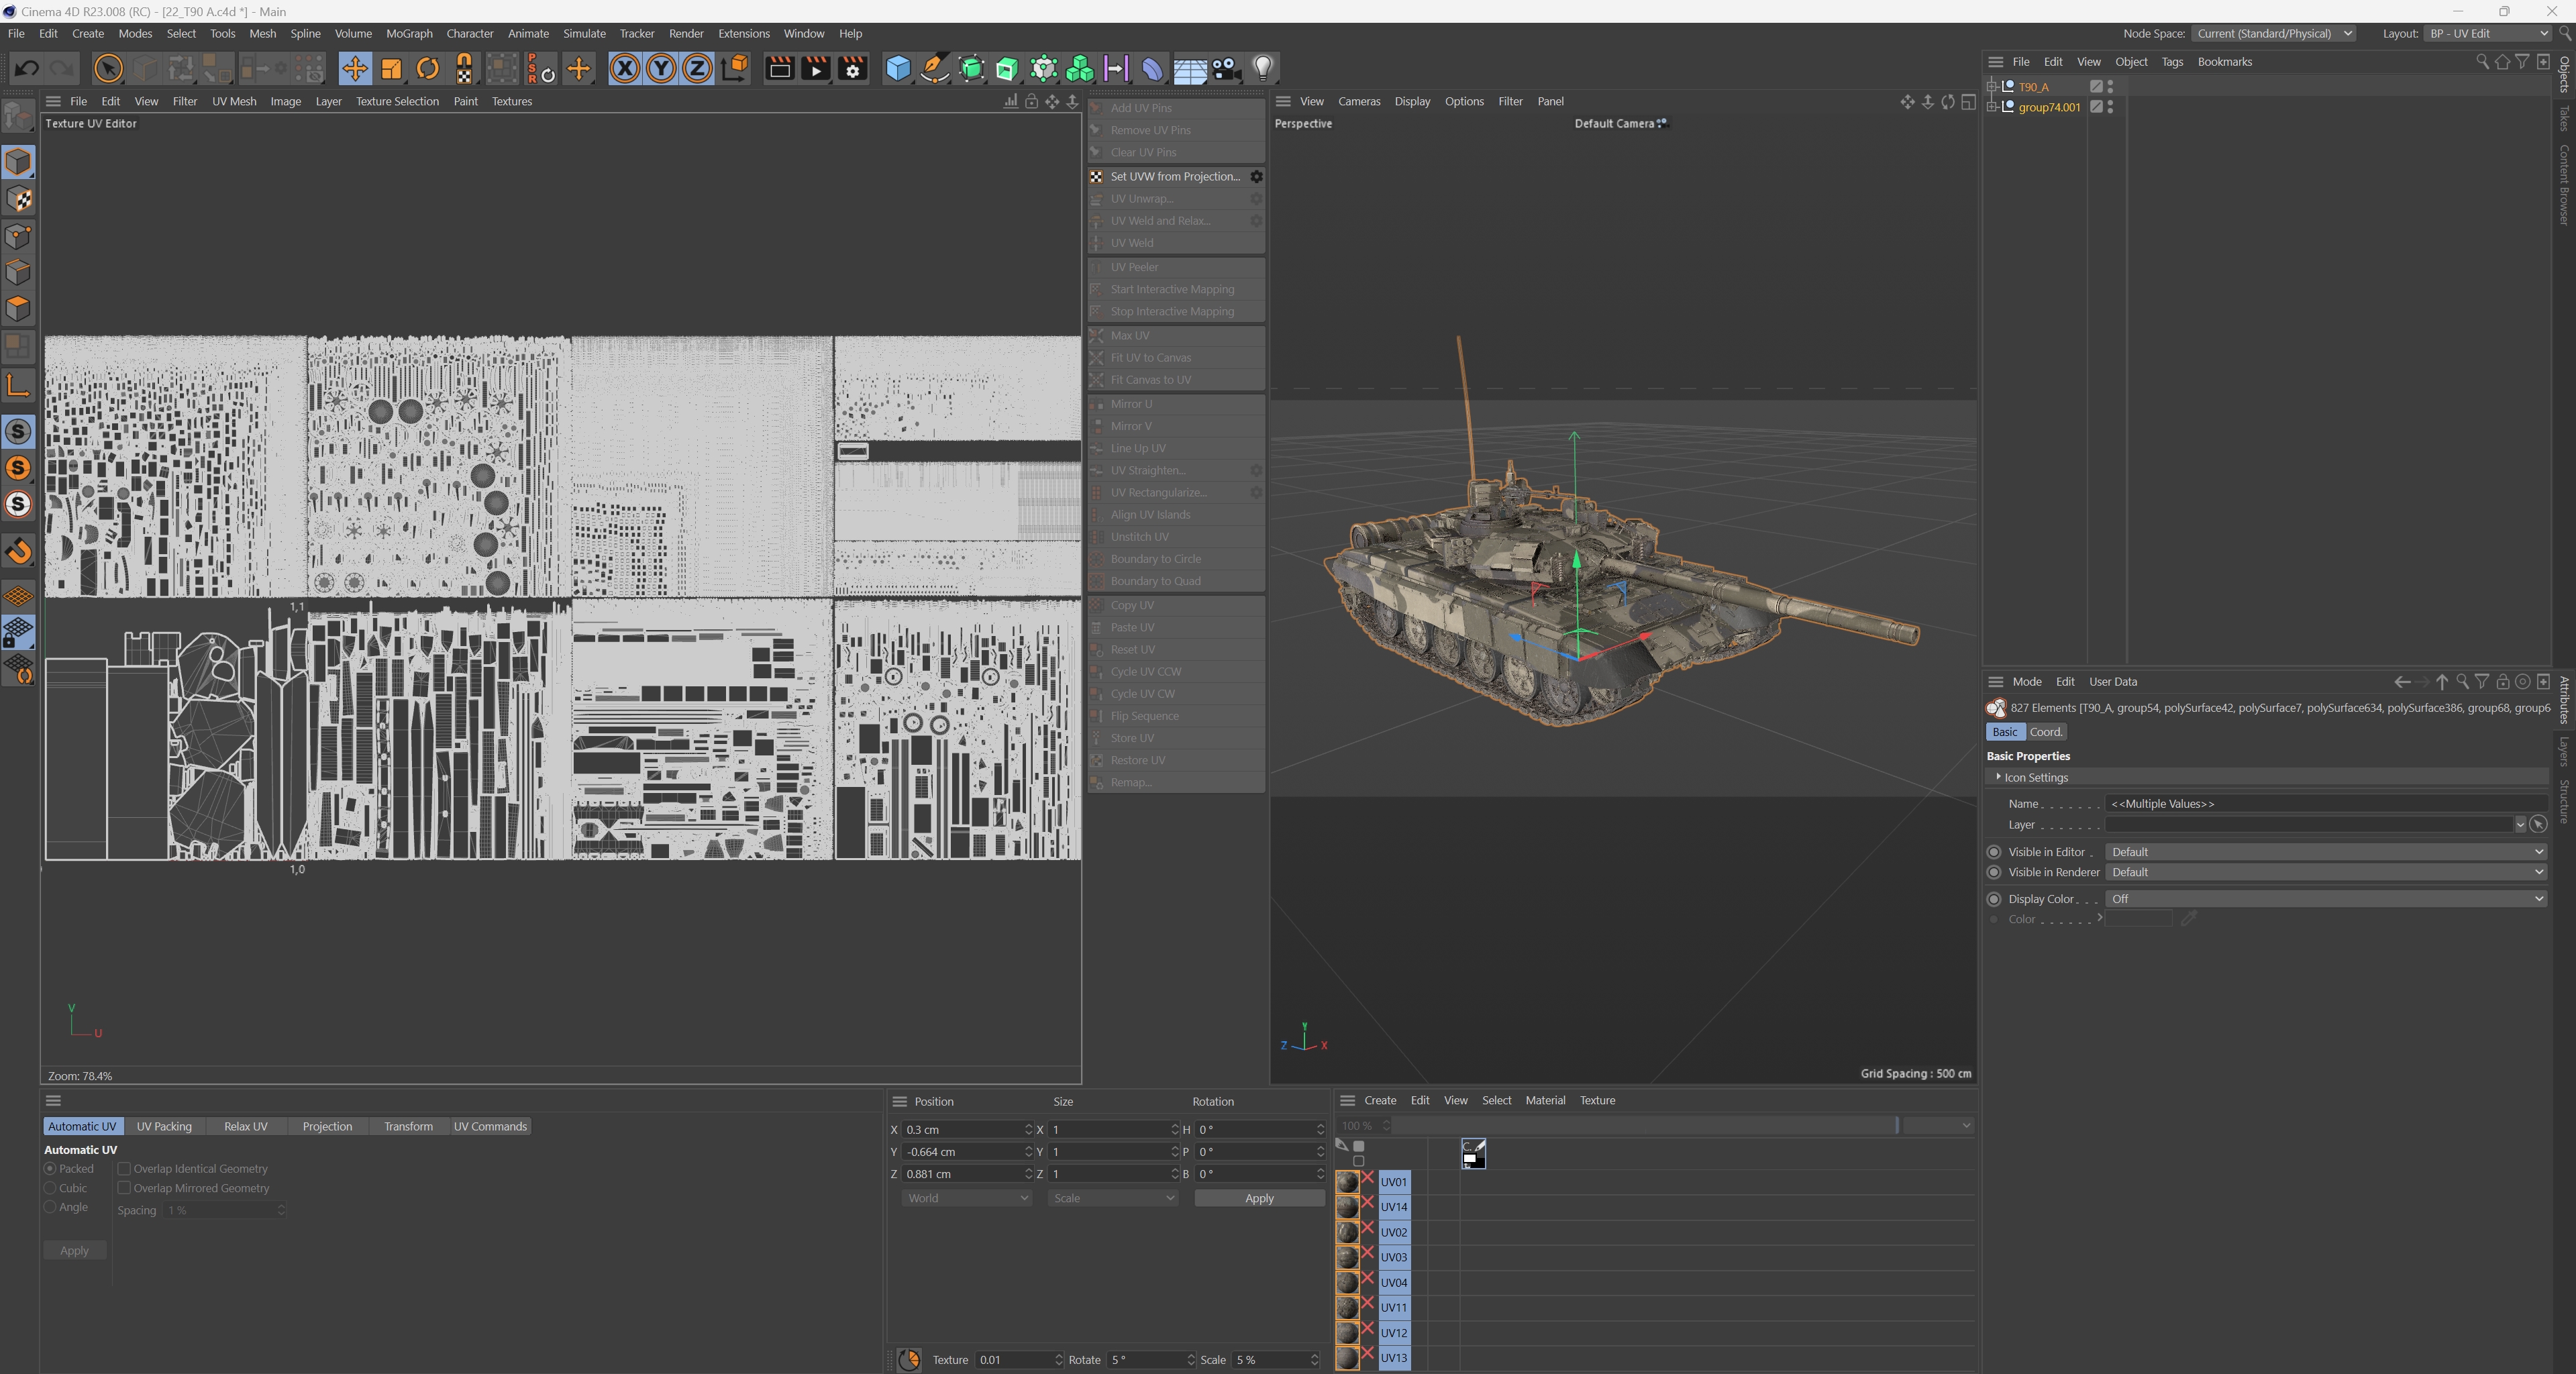Screen dimensions: 2576x1374
Task: Switch to the UV Packing tab
Action: [164, 1126]
